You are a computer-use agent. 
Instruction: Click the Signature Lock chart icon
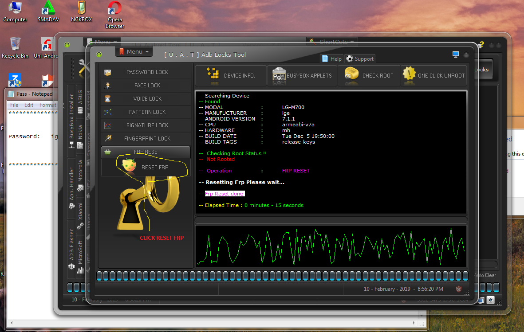point(108,125)
